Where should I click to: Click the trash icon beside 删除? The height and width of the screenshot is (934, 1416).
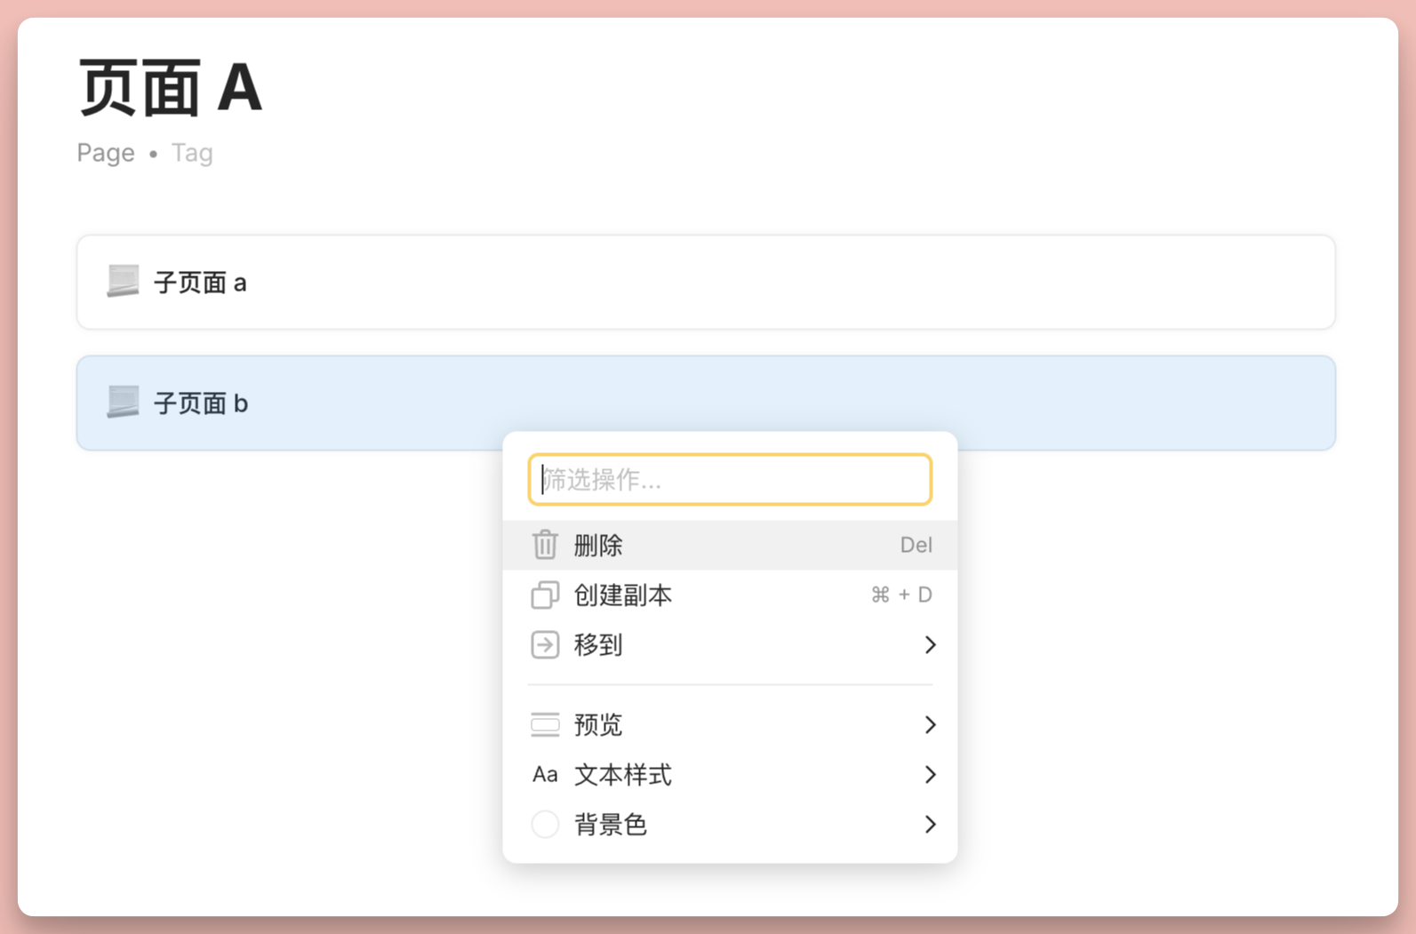(545, 545)
